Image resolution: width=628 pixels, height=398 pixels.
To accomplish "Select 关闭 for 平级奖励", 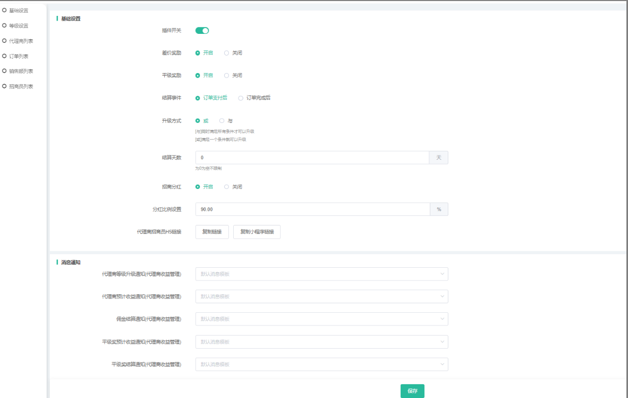I will pyautogui.click(x=227, y=75).
